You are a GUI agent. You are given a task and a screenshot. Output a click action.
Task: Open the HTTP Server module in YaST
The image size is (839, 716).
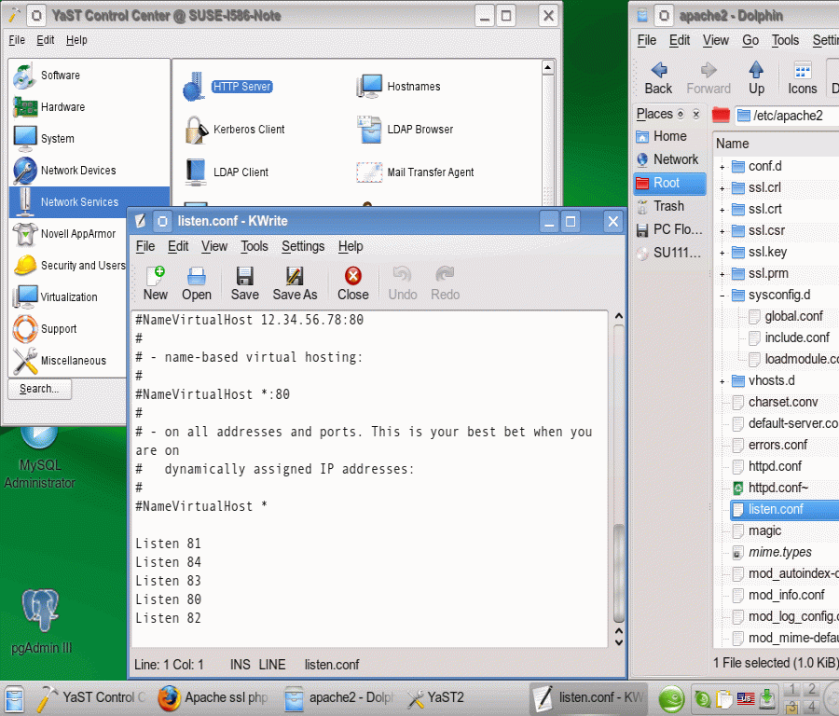pyautogui.click(x=227, y=87)
